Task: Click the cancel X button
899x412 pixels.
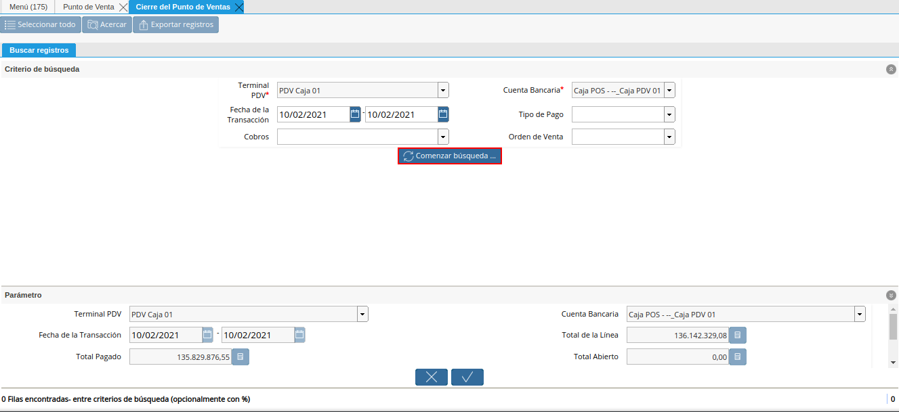Action: pos(432,377)
